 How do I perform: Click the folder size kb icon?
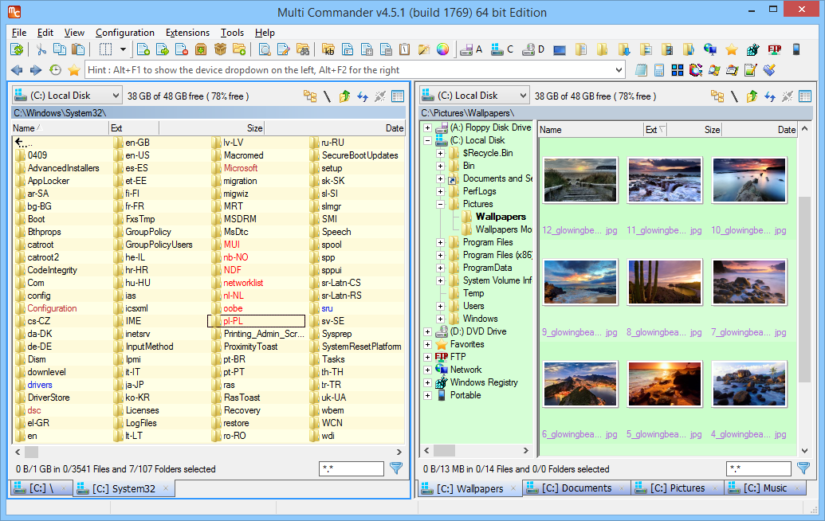tap(329, 50)
